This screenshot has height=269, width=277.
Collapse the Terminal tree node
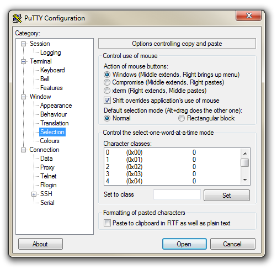(23, 61)
